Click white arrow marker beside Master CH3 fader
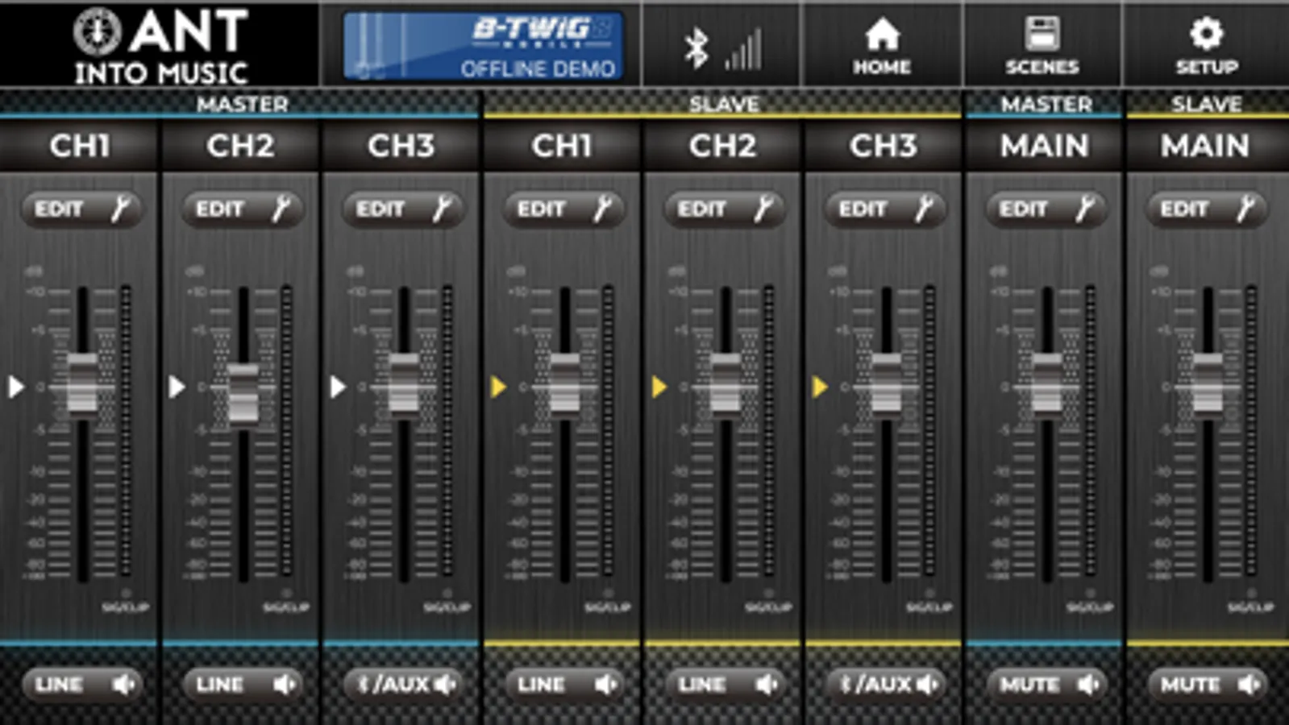The width and height of the screenshot is (1289, 725). [x=338, y=387]
